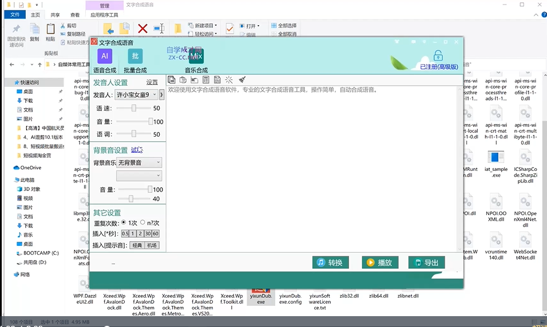
Task: Click the 语调 pitch slider handle
Action: (134, 134)
